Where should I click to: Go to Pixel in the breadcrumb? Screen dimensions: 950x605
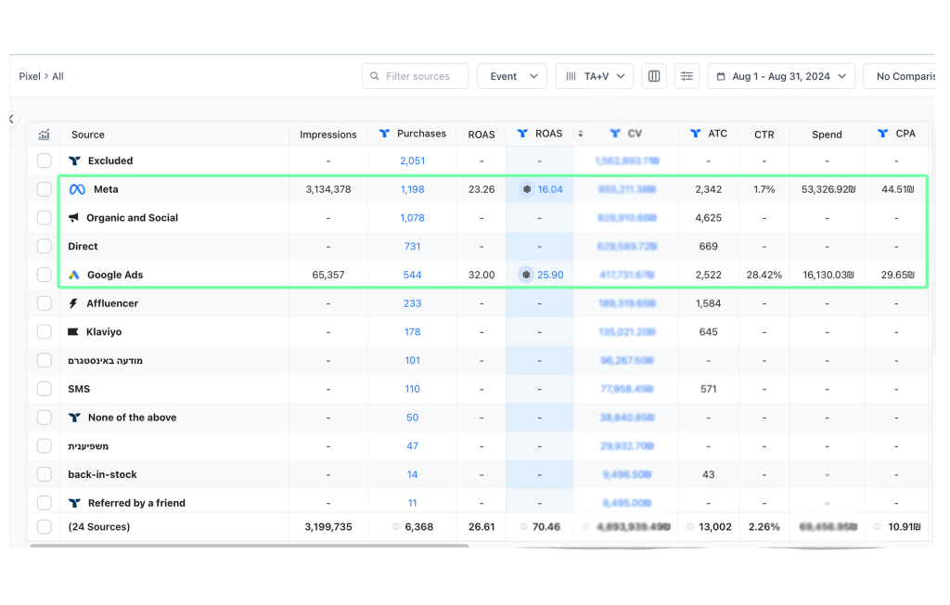tap(30, 76)
